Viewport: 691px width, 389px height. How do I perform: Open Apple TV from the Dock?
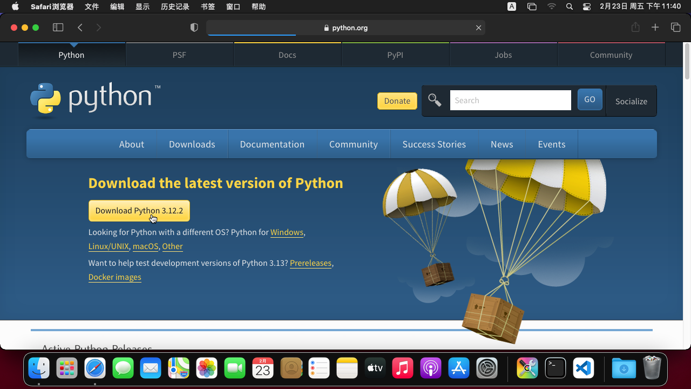(x=375, y=368)
